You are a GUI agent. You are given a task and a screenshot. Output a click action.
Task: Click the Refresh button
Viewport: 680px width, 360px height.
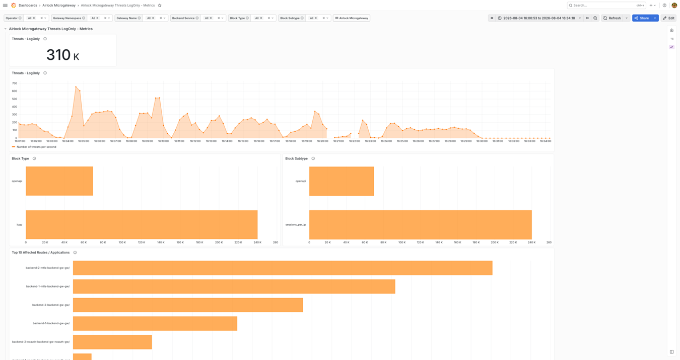613,18
